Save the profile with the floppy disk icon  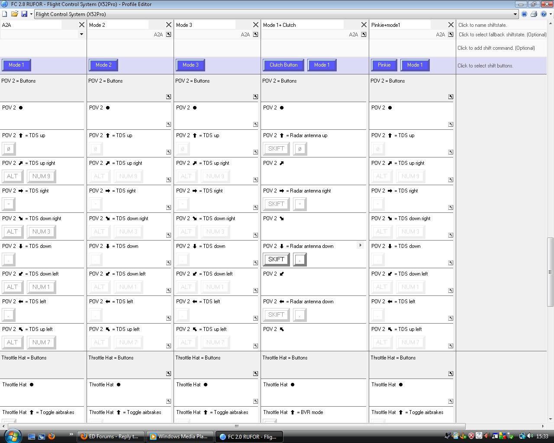click(x=24, y=14)
